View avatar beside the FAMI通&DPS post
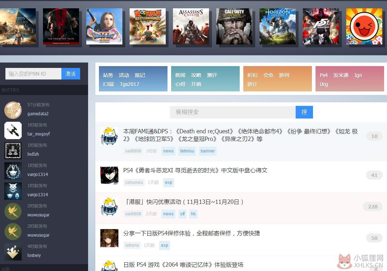The height and width of the screenshot is (271, 387). [109, 136]
